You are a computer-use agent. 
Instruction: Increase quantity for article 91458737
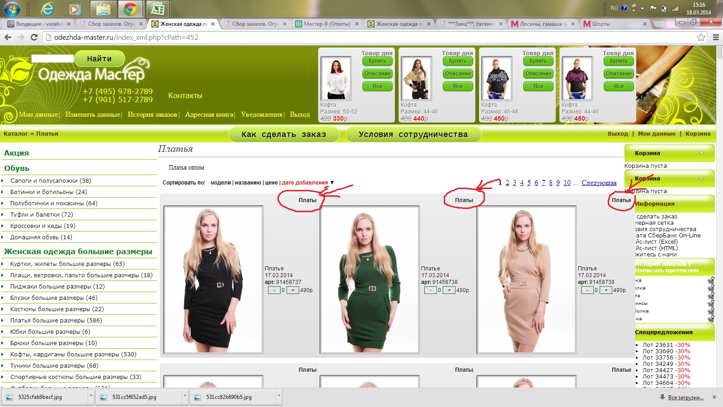[x=293, y=290]
